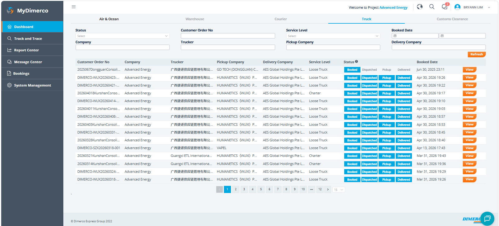This screenshot has height=226, width=499.
Task: Open the Status filter dropdown
Action: [123, 36]
